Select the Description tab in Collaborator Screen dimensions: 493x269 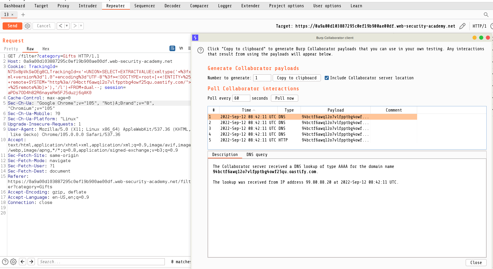click(225, 155)
